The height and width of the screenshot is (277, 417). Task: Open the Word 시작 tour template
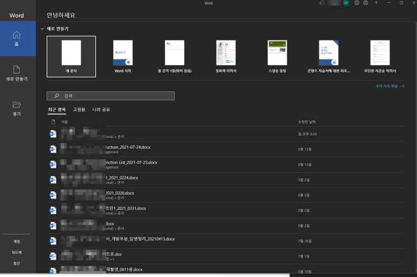123,57
